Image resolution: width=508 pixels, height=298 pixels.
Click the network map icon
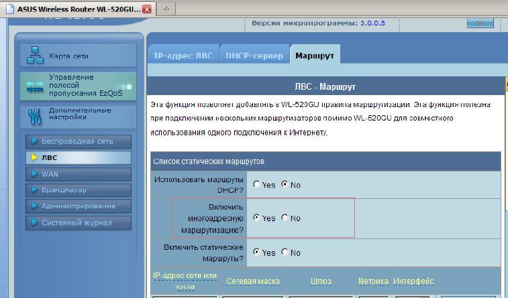[35, 55]
